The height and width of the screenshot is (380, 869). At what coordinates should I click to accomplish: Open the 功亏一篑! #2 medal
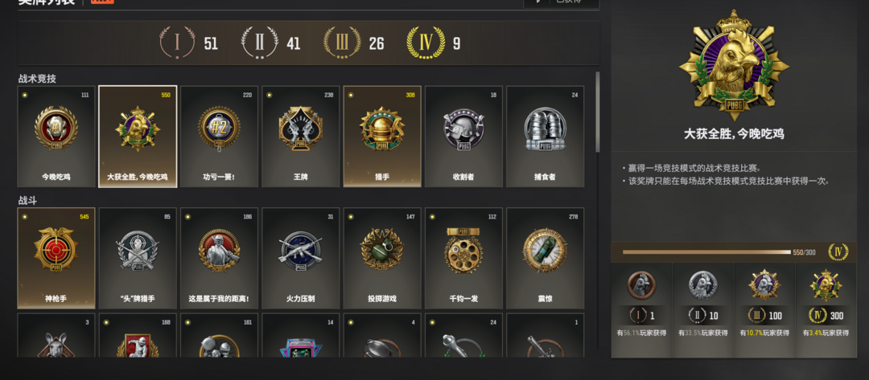(219, 137)
